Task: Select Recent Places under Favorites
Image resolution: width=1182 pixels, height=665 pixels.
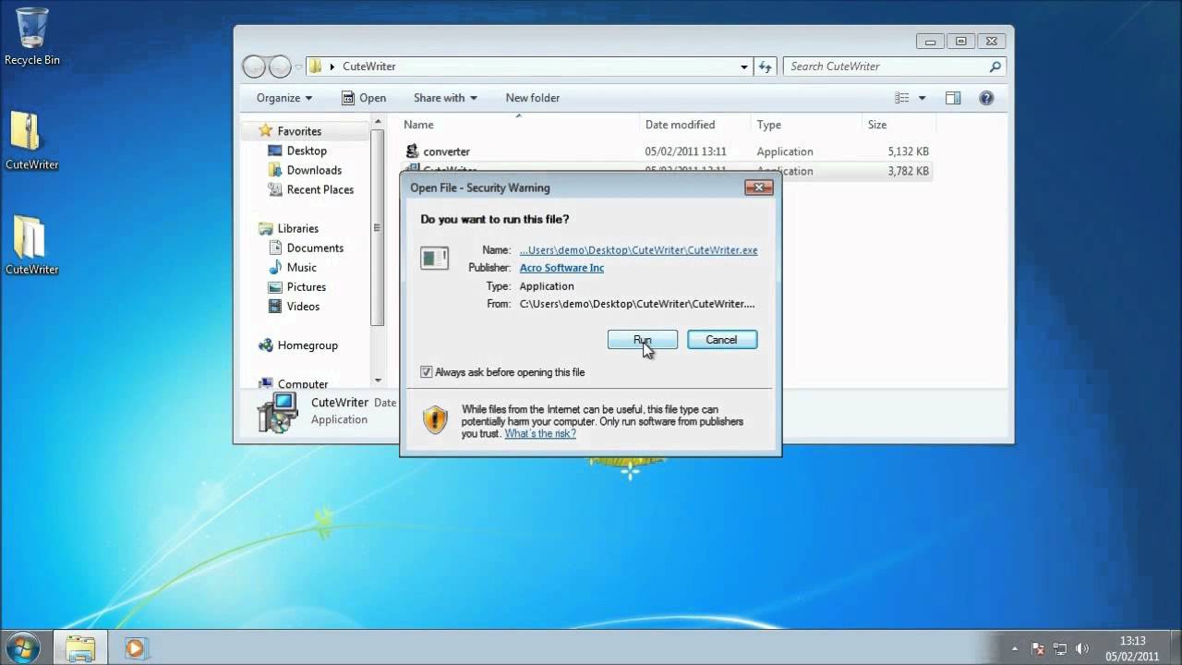Action: (320, 189)
